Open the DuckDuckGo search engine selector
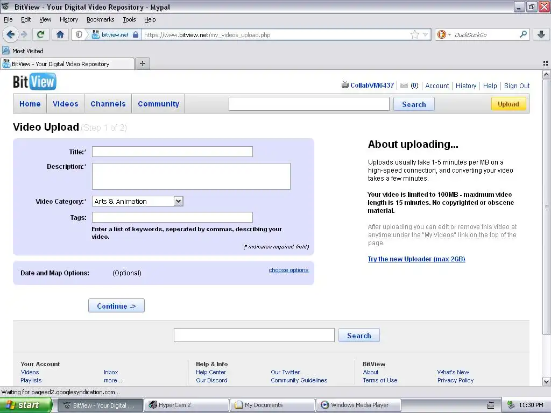Screen dimensions: 551x413 [444, 34]
